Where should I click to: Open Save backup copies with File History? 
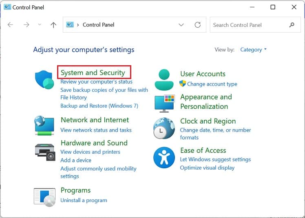pyautogui.click(x=104, y=94)
